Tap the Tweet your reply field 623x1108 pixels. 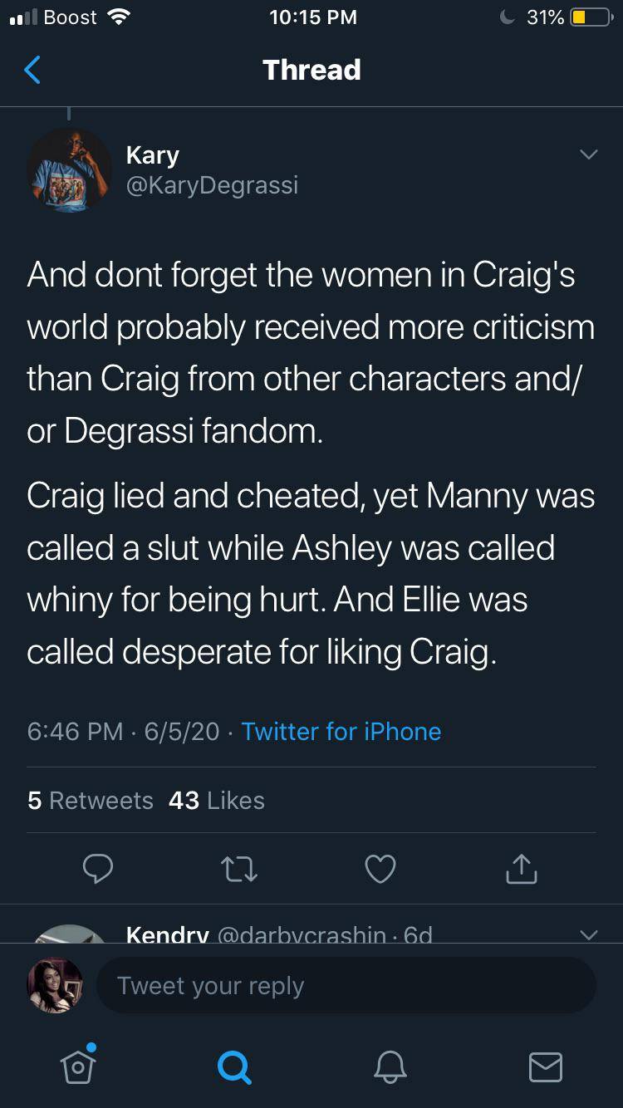(346, 985)
